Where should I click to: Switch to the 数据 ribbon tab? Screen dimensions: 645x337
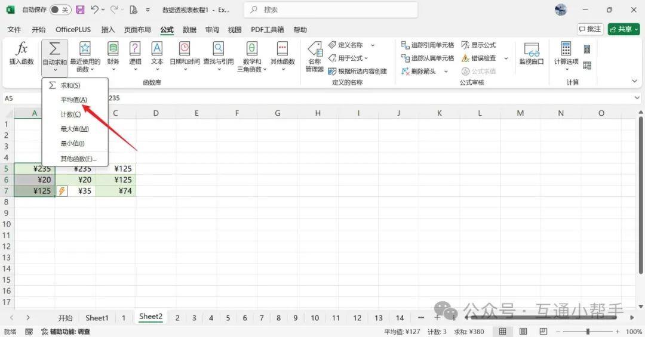189,30
